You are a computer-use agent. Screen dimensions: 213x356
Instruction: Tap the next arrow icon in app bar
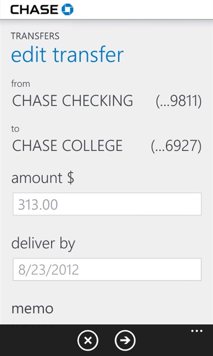[125, 341]
